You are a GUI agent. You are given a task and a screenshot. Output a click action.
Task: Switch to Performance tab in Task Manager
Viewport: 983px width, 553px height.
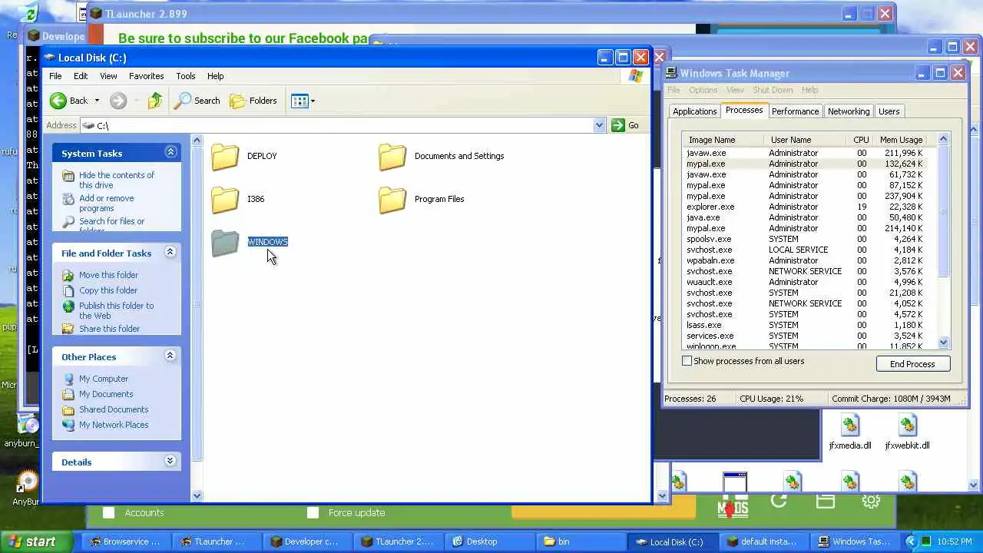click(795, 111)
